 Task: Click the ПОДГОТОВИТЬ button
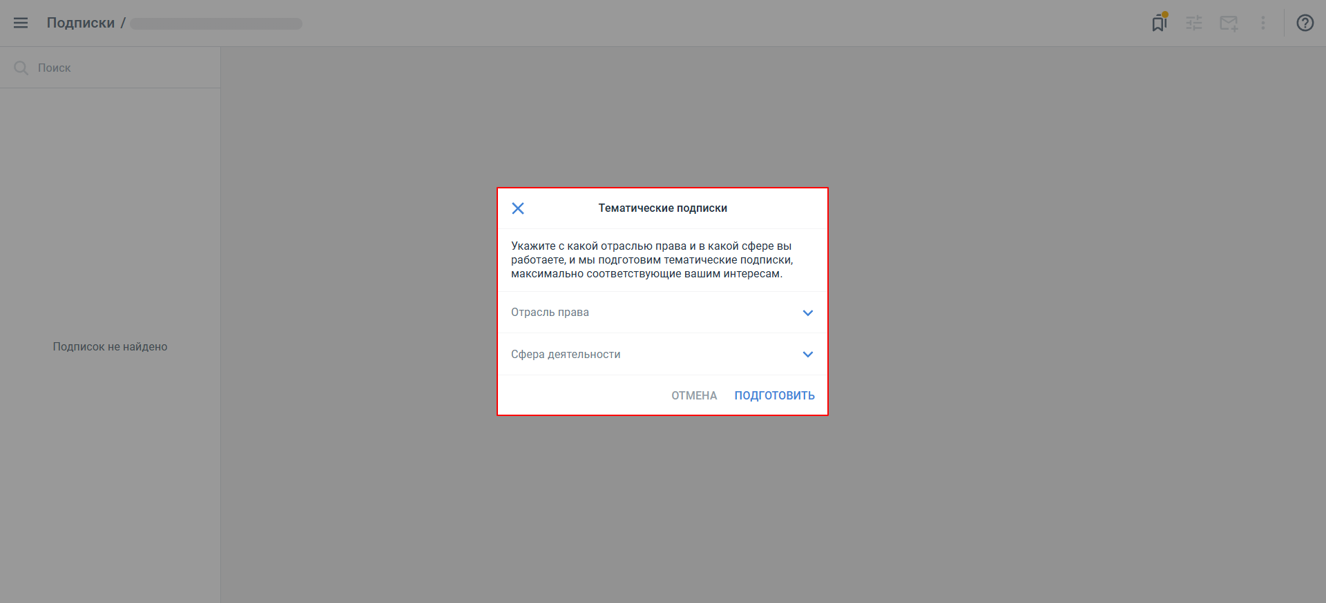pos(774,395)
